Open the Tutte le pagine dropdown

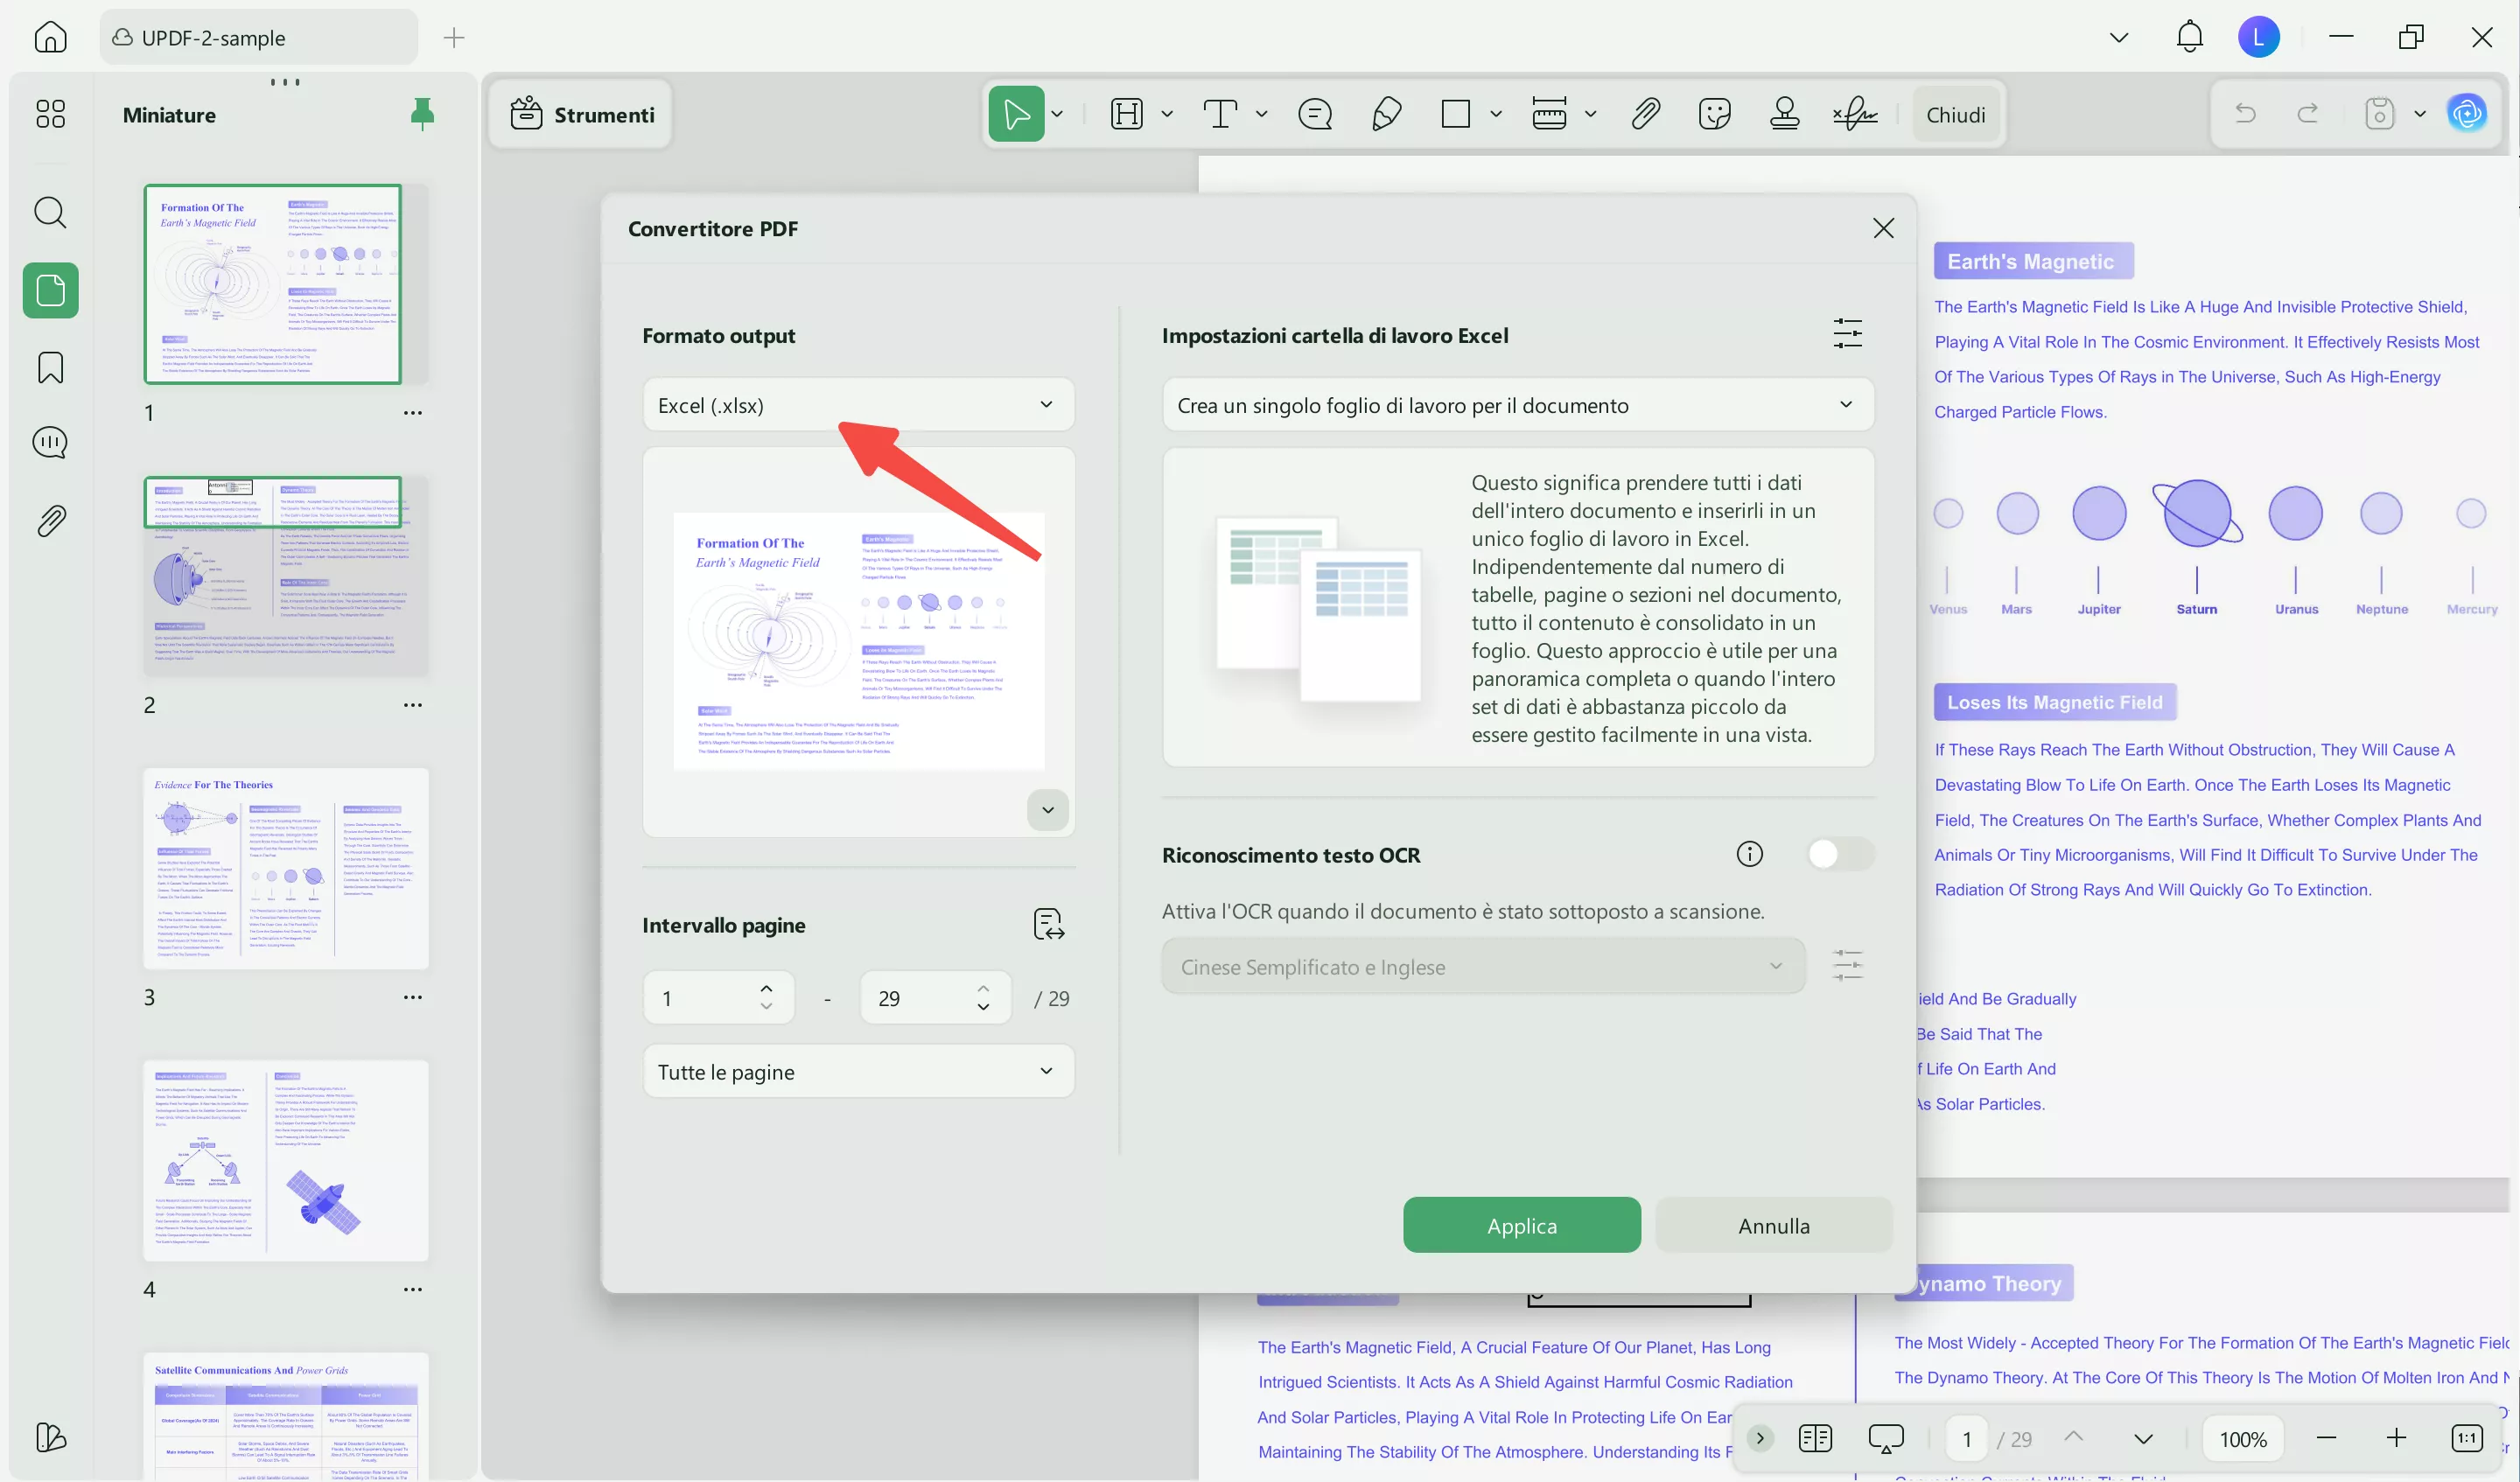(857, 1072)
